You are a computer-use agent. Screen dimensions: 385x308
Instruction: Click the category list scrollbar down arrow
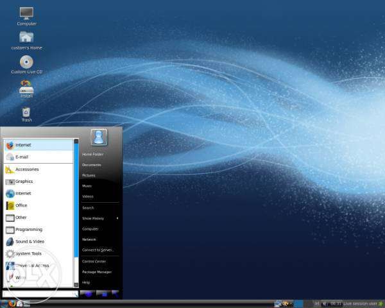click(76, 285)
